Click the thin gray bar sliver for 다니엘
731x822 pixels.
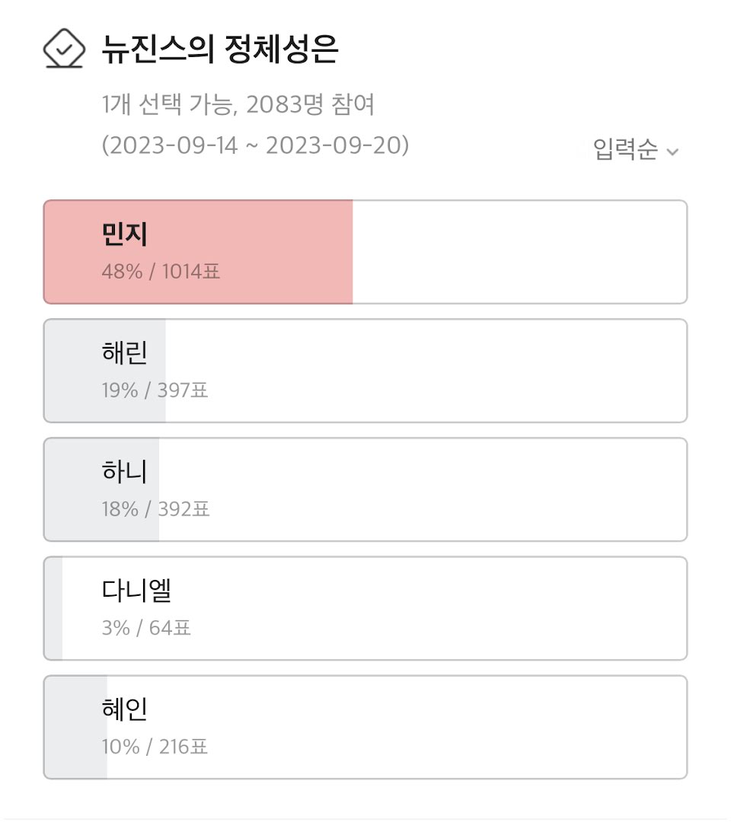pyautogui.click(x=54, y=608)
